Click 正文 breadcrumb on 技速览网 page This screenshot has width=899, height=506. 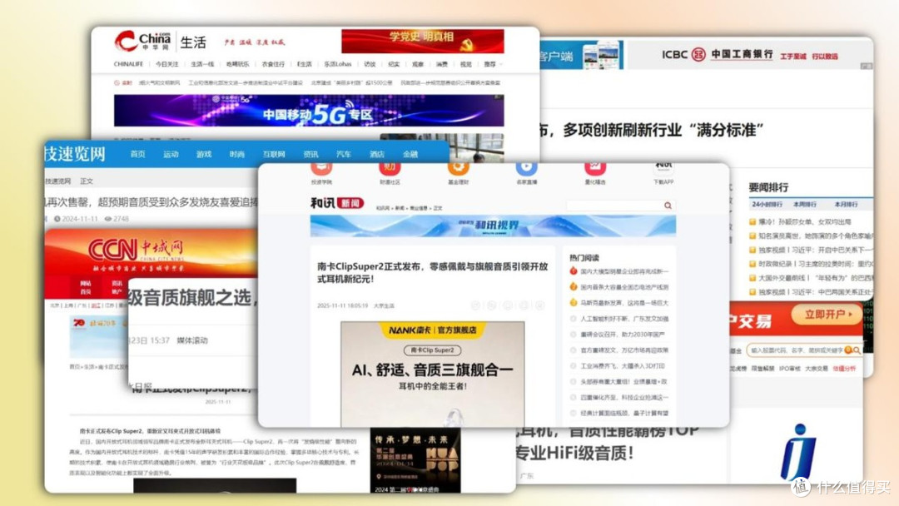87,181
